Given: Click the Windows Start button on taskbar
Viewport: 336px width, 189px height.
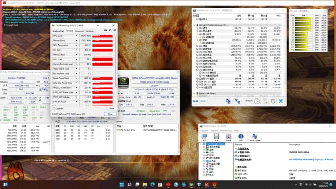Looking at the screenshot, I should tap(122, 184).
